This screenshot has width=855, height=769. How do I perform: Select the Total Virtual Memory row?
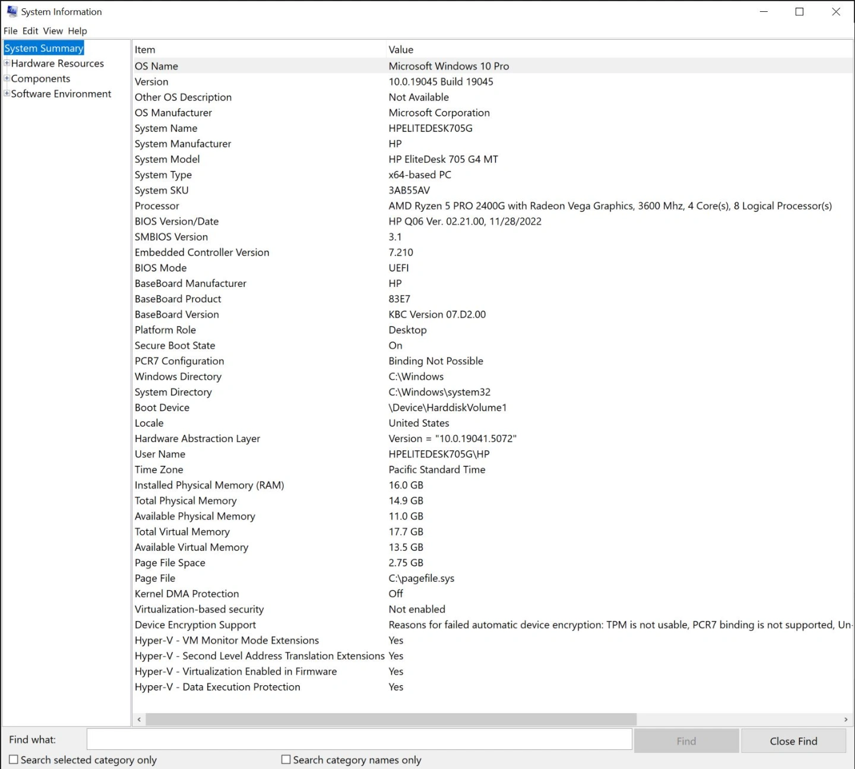(x=493, y=531)
